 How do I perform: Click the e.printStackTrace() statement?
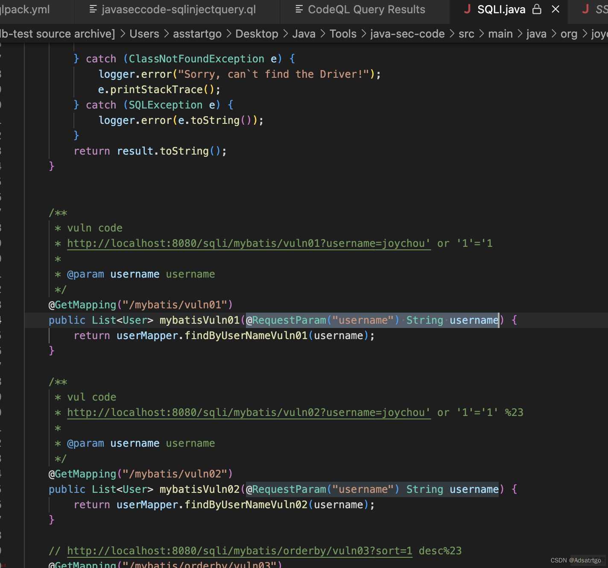pyautogui.click(x=159, y=90)
